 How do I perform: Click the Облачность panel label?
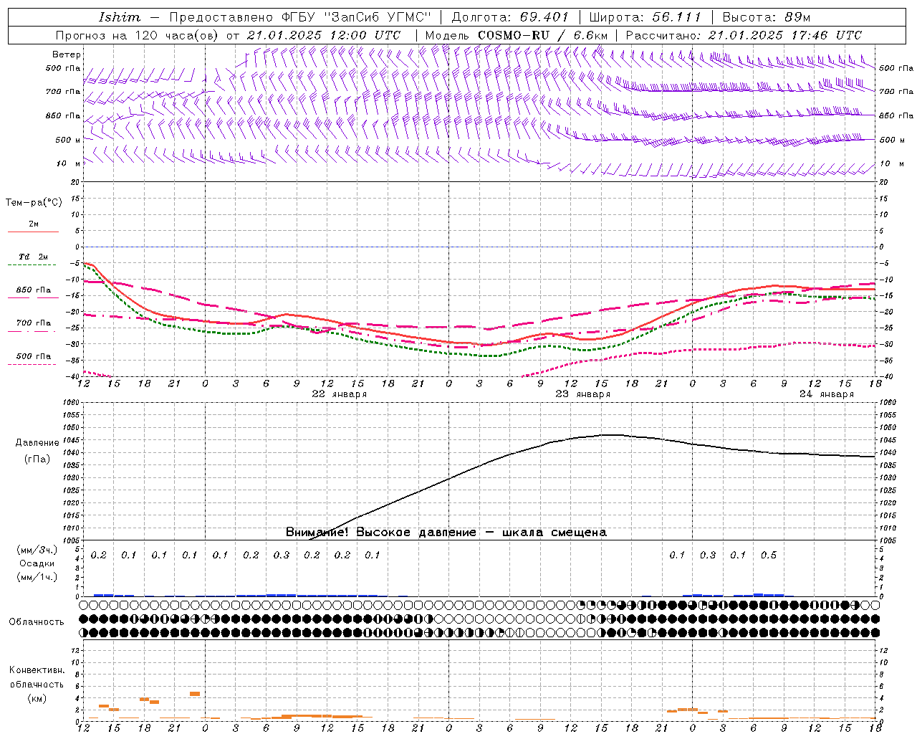point(37,622)
